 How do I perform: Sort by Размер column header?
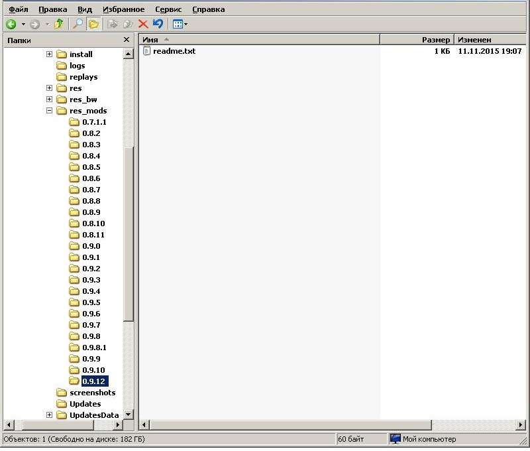[x=416, y=40]
